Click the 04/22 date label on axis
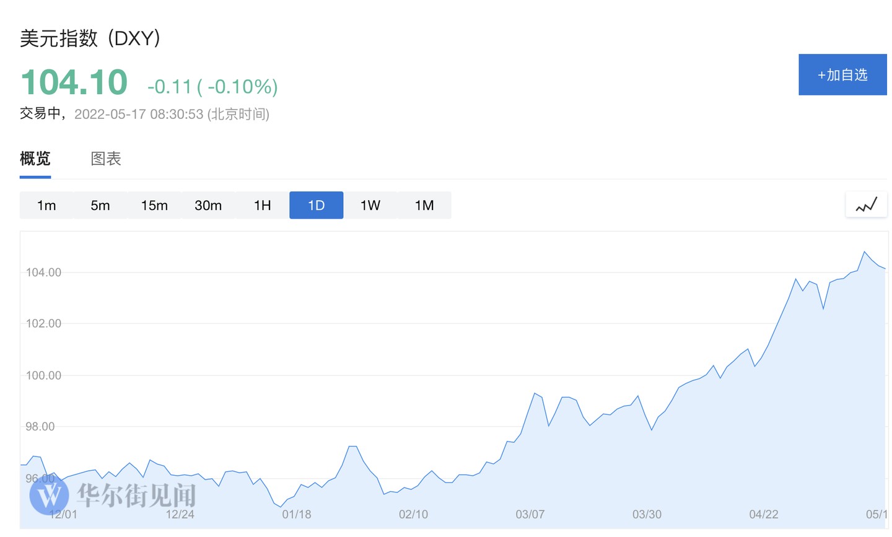 [763, 515]
